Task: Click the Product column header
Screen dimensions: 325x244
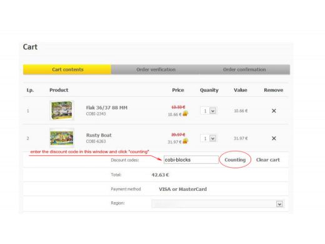Action: tap(59, 90)
